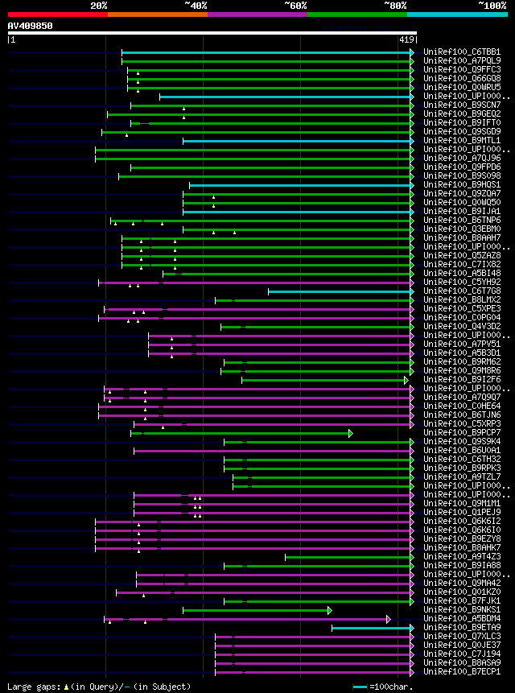The width and height of the screenshot is (515, 693).
Task: Click the red 20% identity color bar
Action: (58, 14)
